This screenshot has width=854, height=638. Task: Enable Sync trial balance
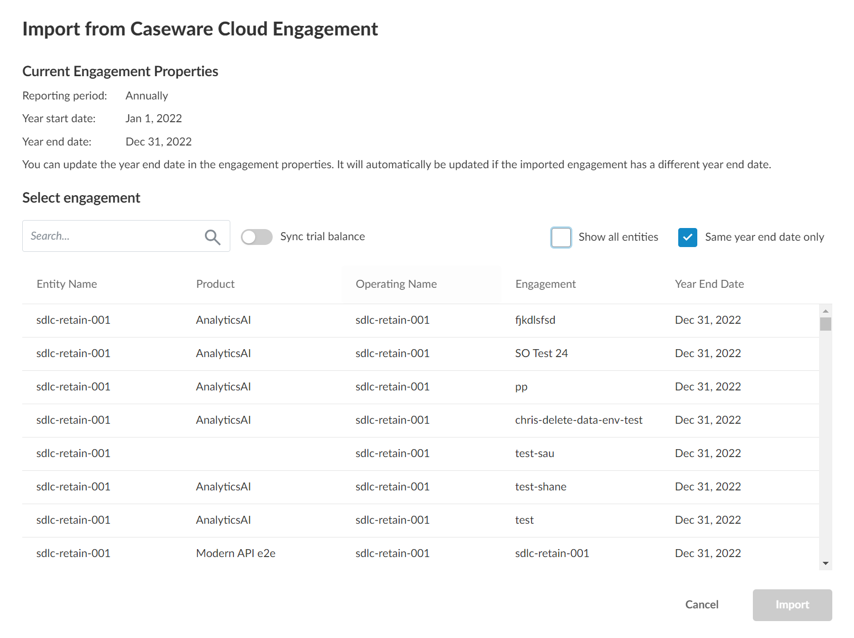(256, 237)
